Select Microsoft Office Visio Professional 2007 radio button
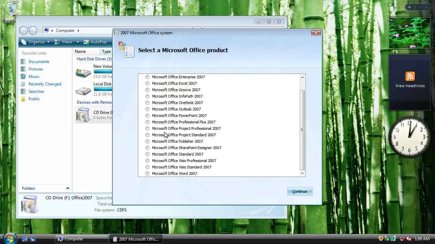This screenshot has height=244, width=435. [147, 161]
